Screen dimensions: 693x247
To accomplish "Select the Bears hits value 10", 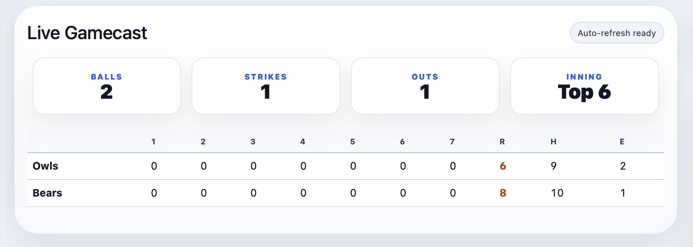I will point(557,193).
